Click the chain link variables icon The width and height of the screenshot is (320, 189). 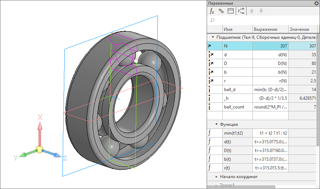point(221,11)
